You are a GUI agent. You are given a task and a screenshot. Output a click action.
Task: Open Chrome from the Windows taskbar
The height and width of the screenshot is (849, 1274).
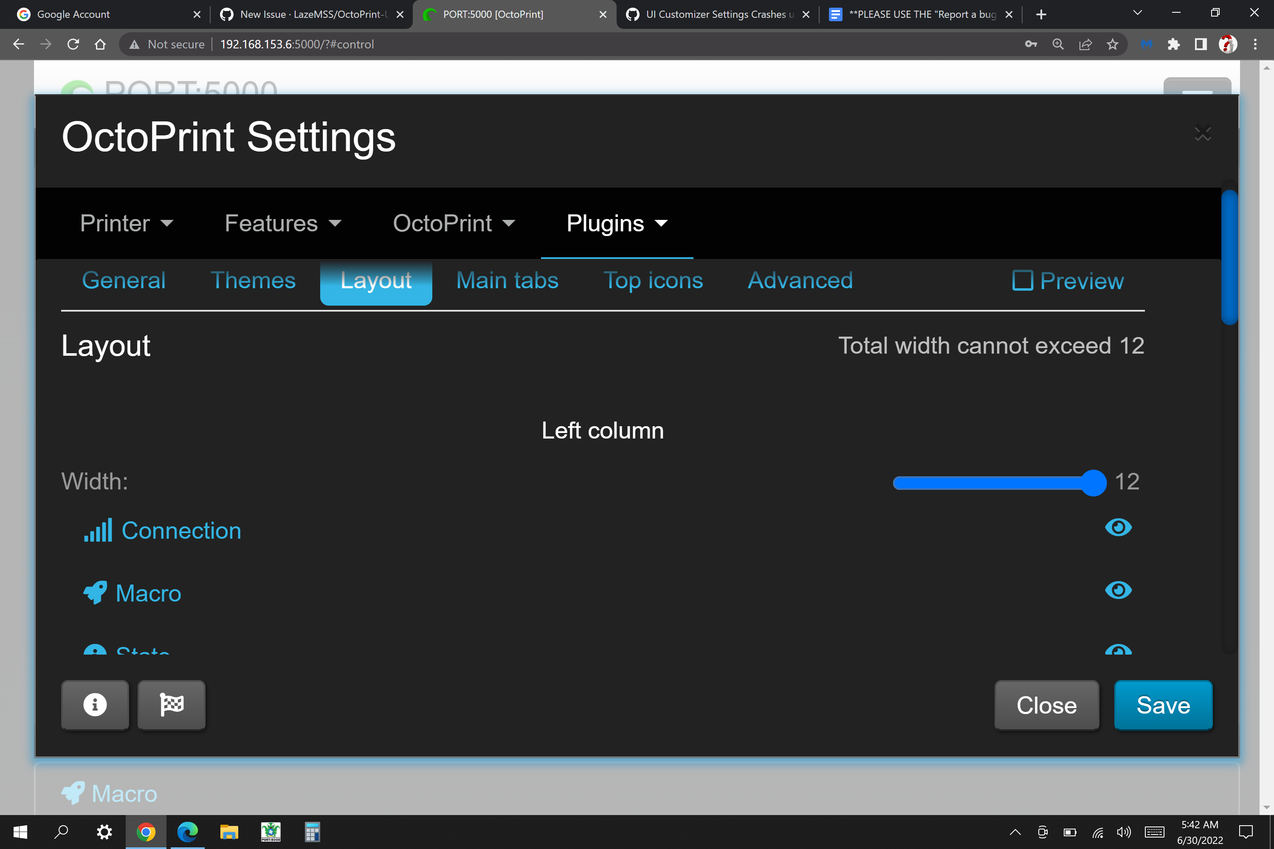(x=146, y=832)
